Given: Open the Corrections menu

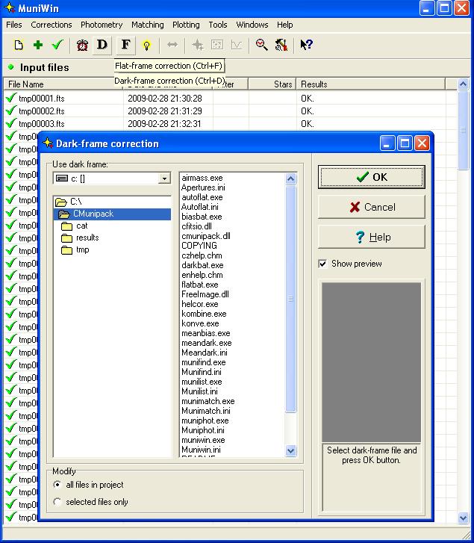Looking at the screenshot, I should tap(52, 25).
